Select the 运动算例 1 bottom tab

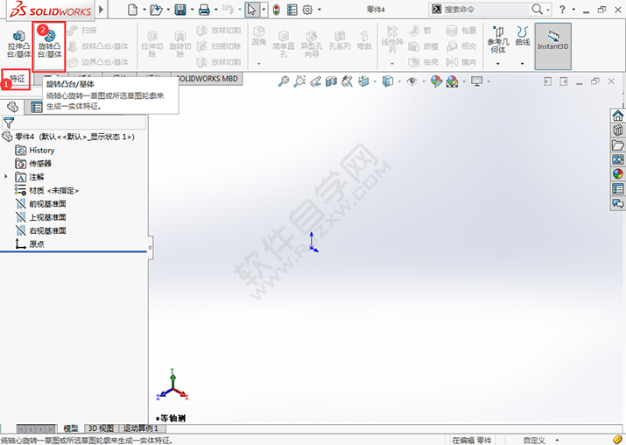(141, 428)
